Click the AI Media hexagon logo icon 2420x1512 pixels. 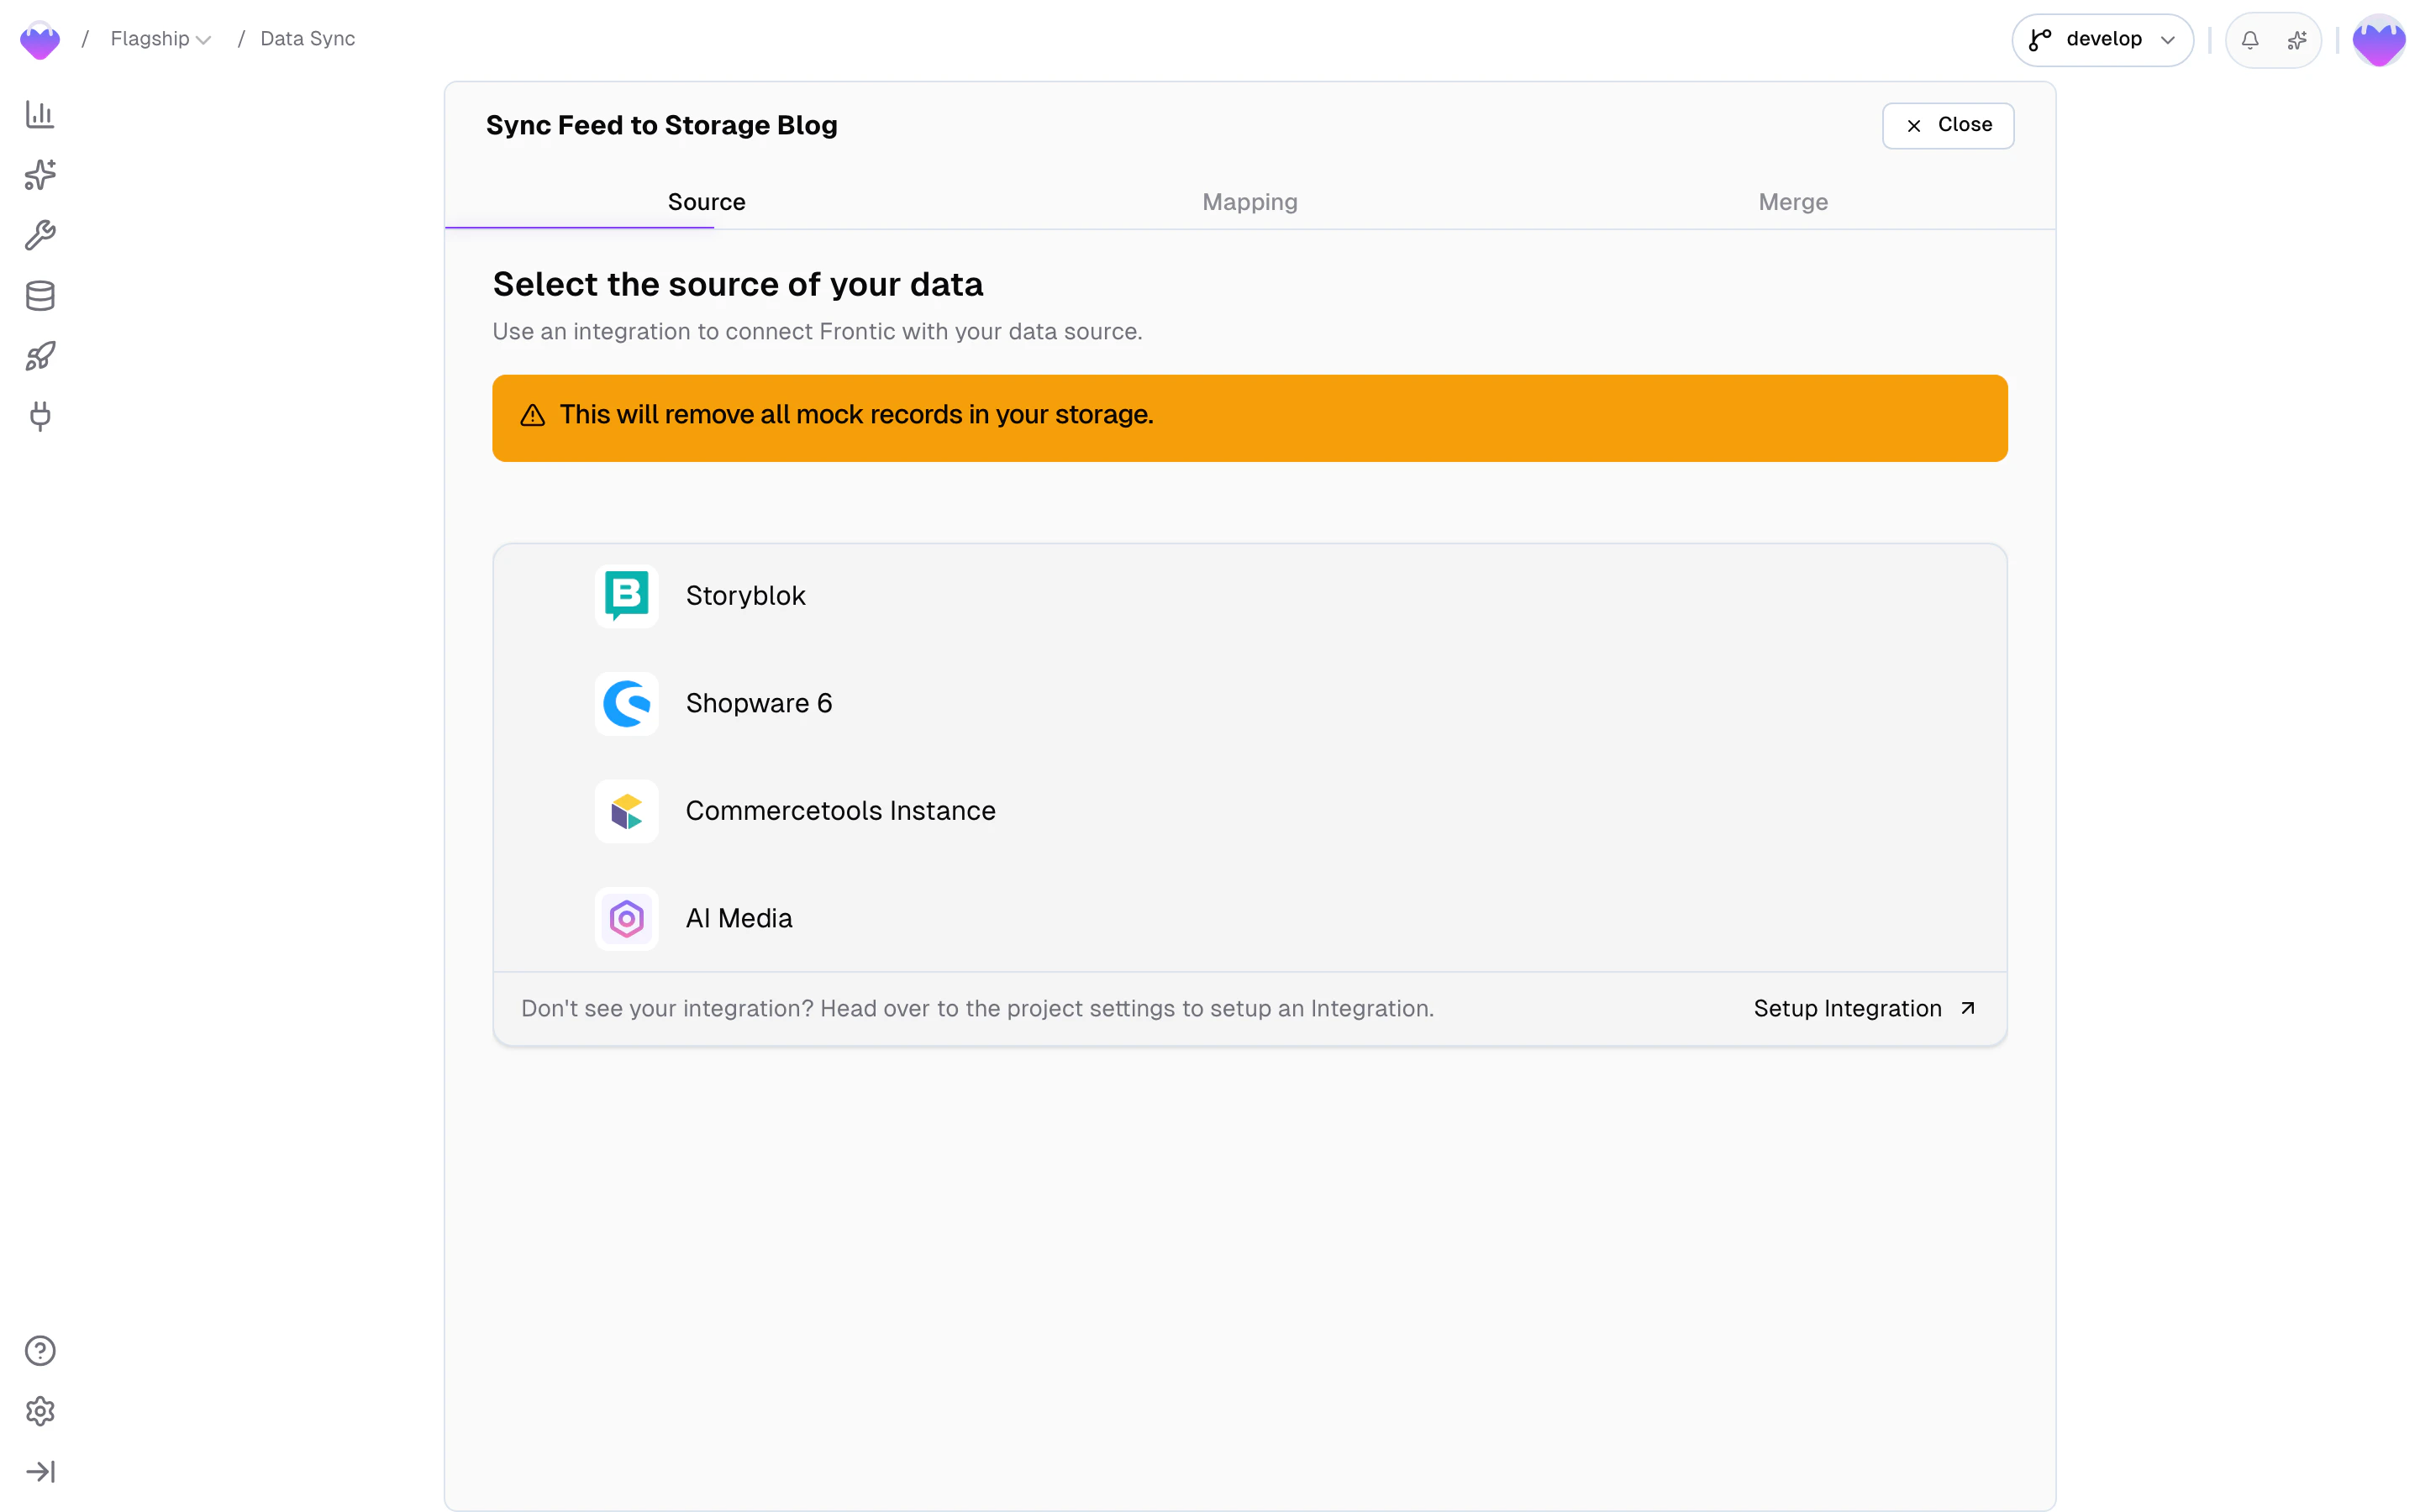coord(627,919)
